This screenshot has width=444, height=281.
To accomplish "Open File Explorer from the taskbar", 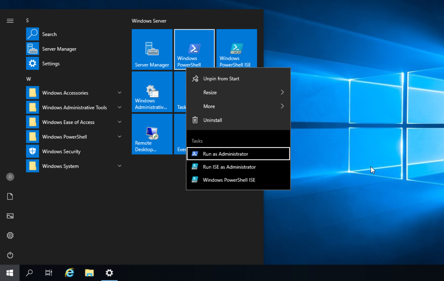I will pos(89,273).
